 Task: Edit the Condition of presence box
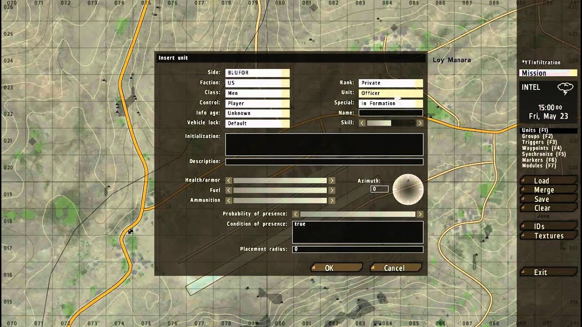coord(358,232)
